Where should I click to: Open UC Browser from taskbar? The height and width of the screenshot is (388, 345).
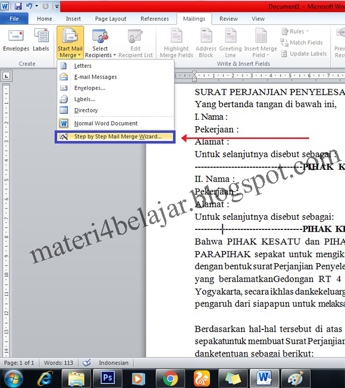coord(202,378)
